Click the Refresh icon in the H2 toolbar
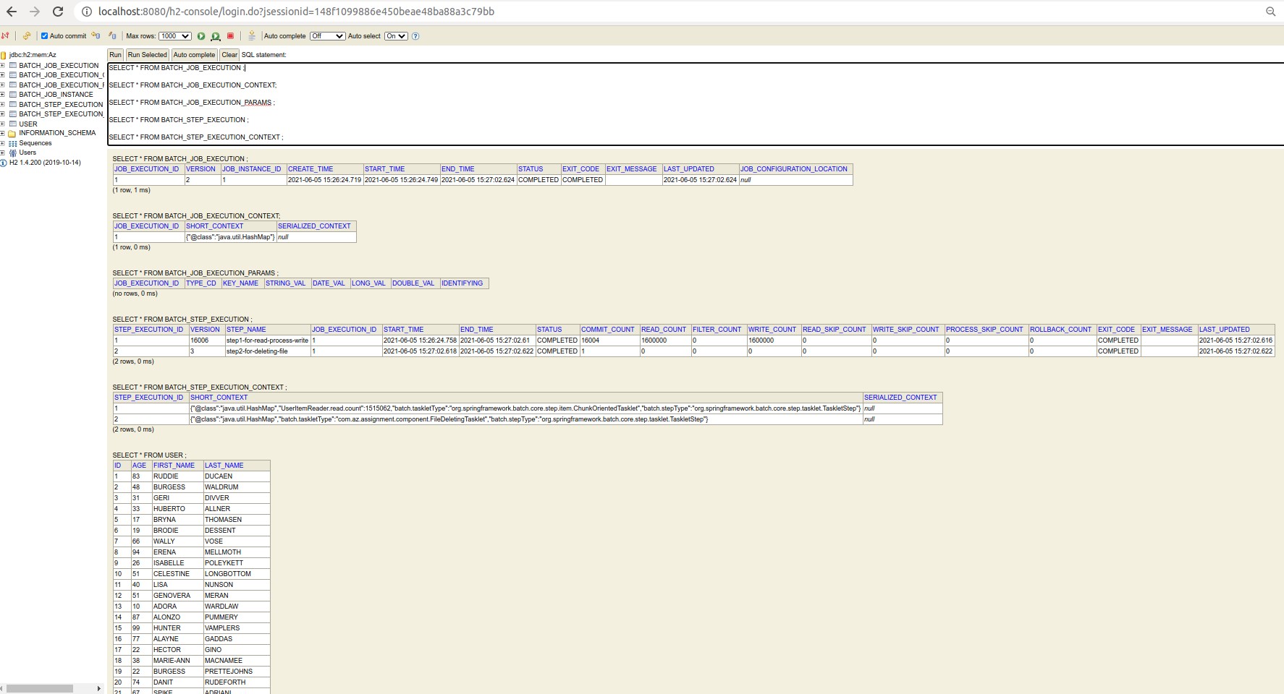The width and height of the screenshot is (1284, 694). point(27,35)
